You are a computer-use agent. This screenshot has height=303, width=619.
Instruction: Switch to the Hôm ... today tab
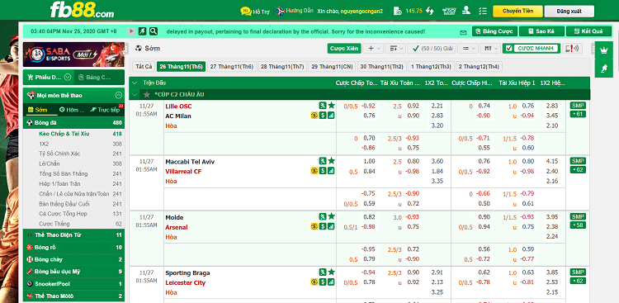pos(72,110)
